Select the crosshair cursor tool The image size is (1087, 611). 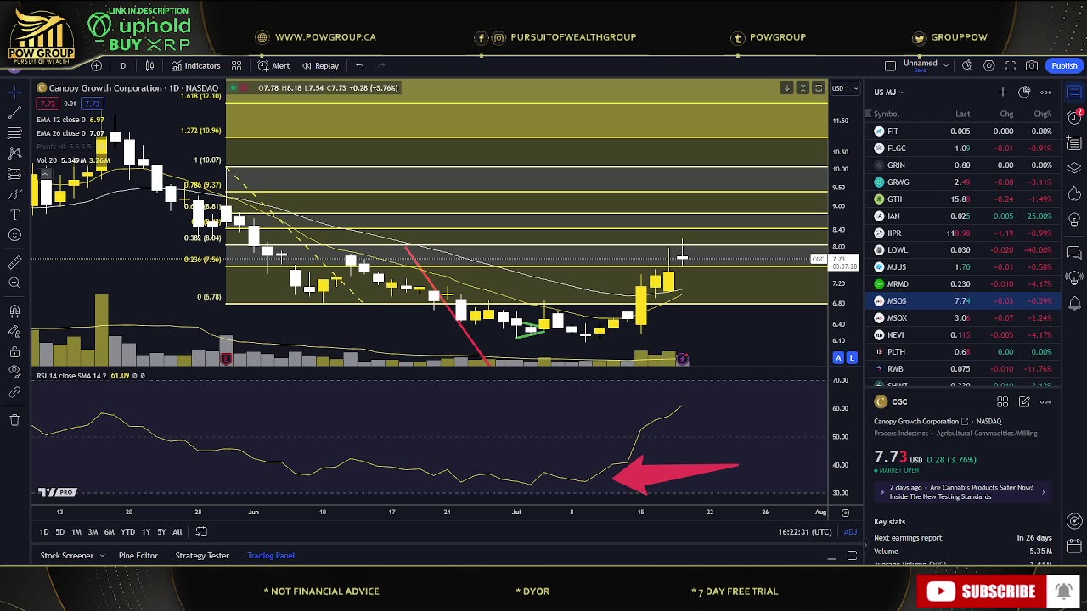(14, 92)
